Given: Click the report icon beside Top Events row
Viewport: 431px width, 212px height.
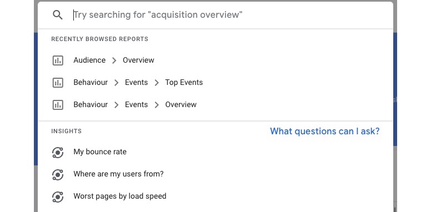Looking at the screenshot, I should [58, 83].
